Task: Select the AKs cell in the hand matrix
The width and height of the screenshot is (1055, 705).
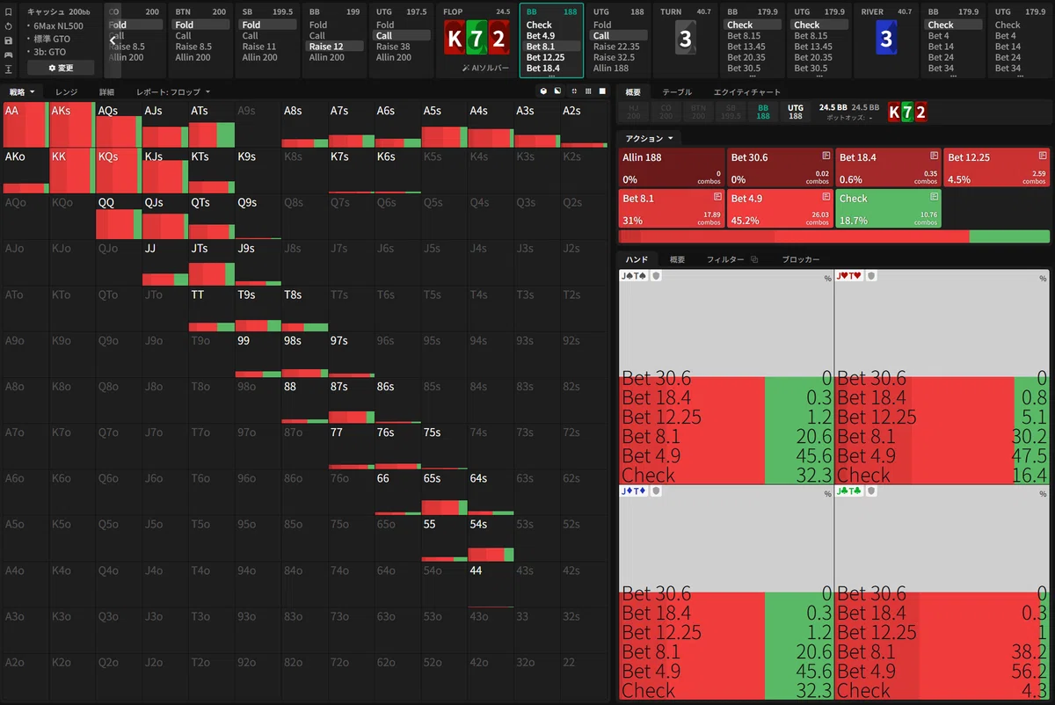Action: (72, 125)
